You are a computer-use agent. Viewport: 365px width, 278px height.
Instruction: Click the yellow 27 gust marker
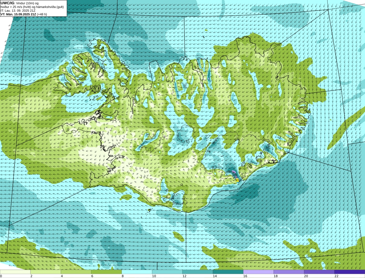[x=237, y=180]
